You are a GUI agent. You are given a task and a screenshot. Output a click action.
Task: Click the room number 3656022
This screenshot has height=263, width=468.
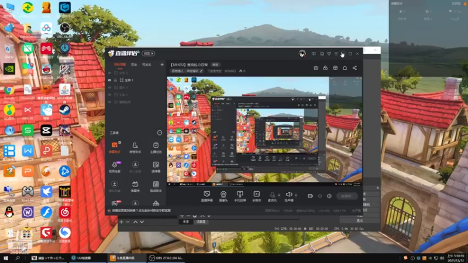click(230, 71)
